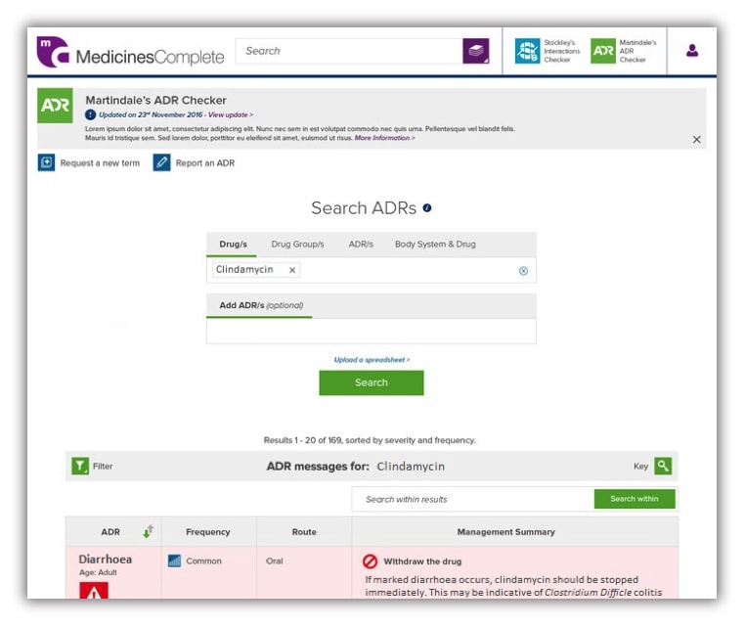The width and height of the screenshot is (745, 627).
Task: Remove the Clindamycin drug tag
Action: 292,270
